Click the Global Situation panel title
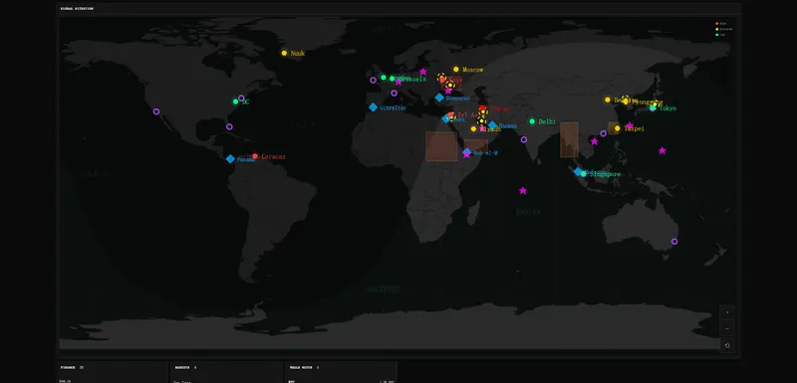 click(x=77, y=9)
